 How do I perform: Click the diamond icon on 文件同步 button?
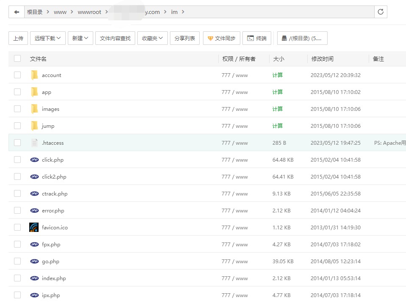tap(210, 38)
